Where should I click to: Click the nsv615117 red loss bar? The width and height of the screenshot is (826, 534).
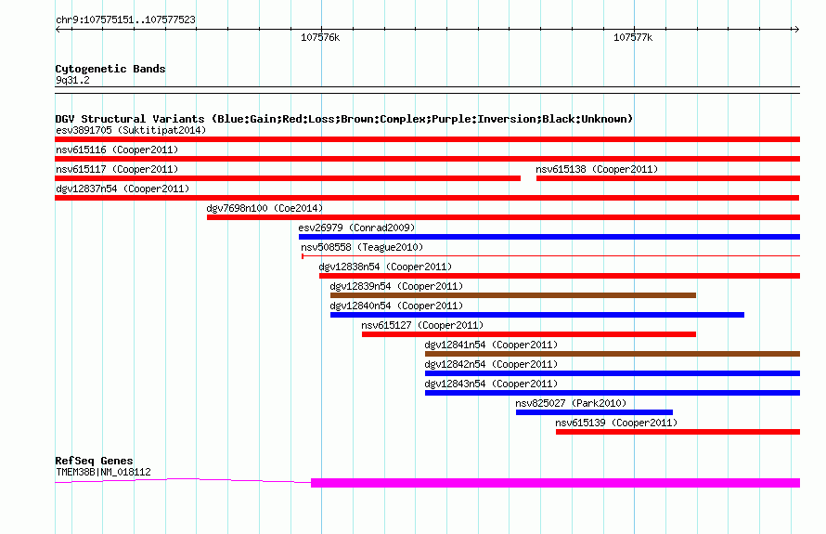pos(288,178)
